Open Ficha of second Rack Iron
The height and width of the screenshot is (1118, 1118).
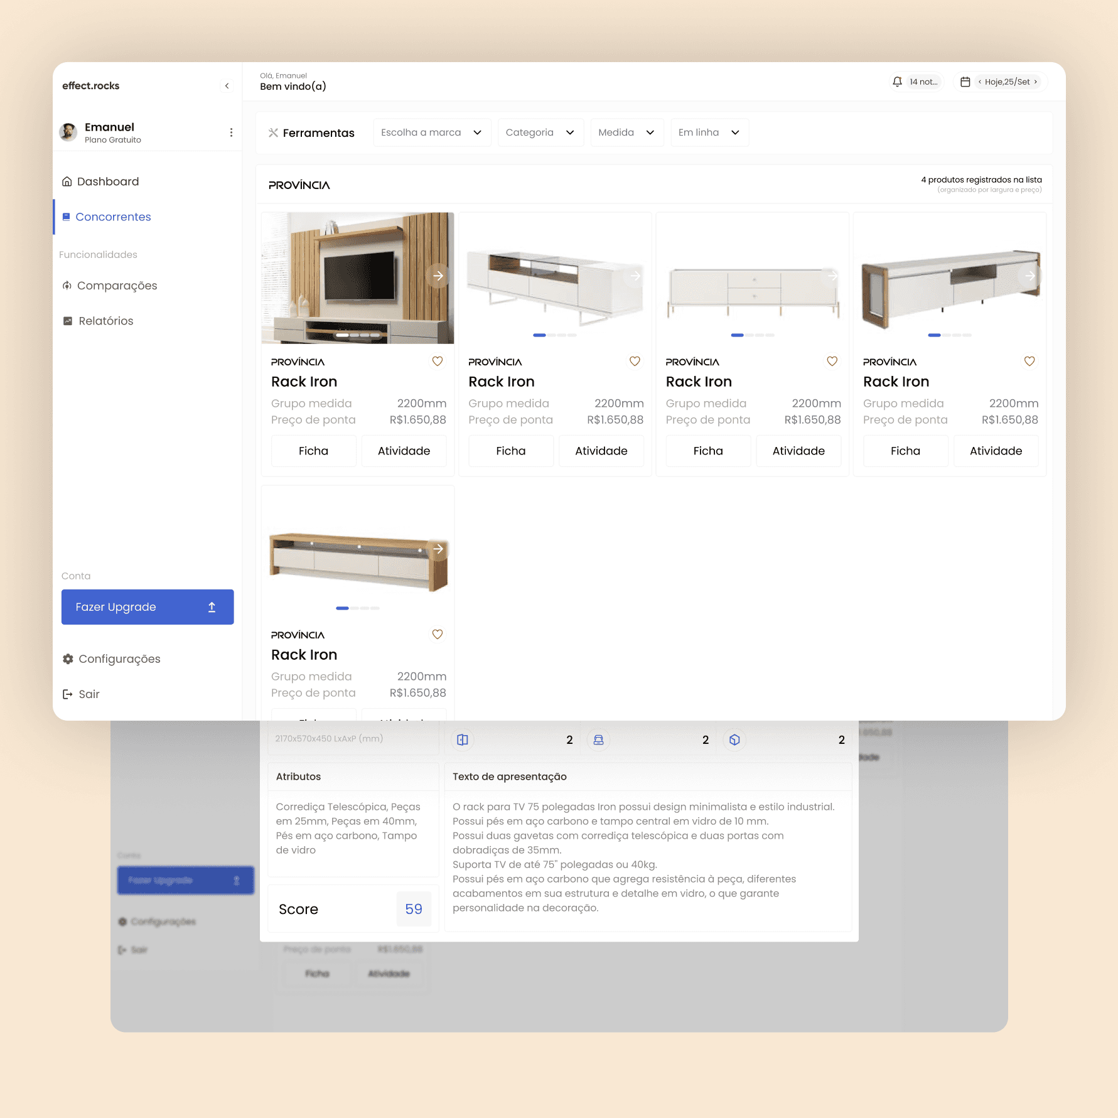pos(511,451)
